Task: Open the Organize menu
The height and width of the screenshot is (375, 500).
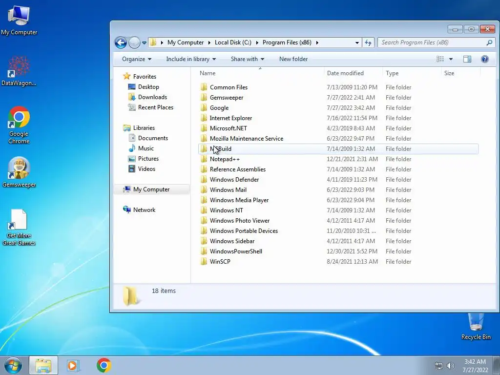Action: pyautogui.click(x=137, y=59)
